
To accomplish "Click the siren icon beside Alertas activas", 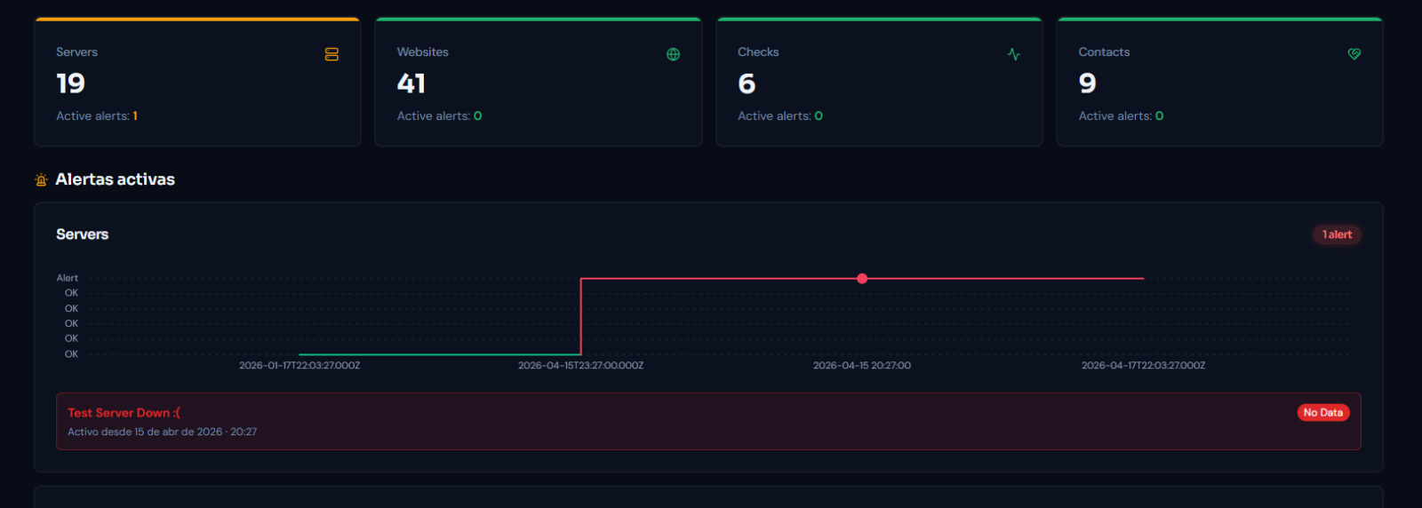I will (41, 180).
